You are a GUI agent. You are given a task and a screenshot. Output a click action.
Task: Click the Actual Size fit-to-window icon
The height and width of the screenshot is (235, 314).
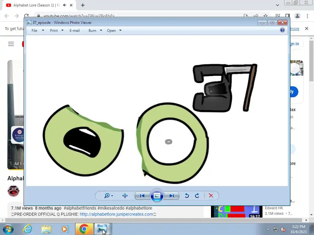point(125,196)
